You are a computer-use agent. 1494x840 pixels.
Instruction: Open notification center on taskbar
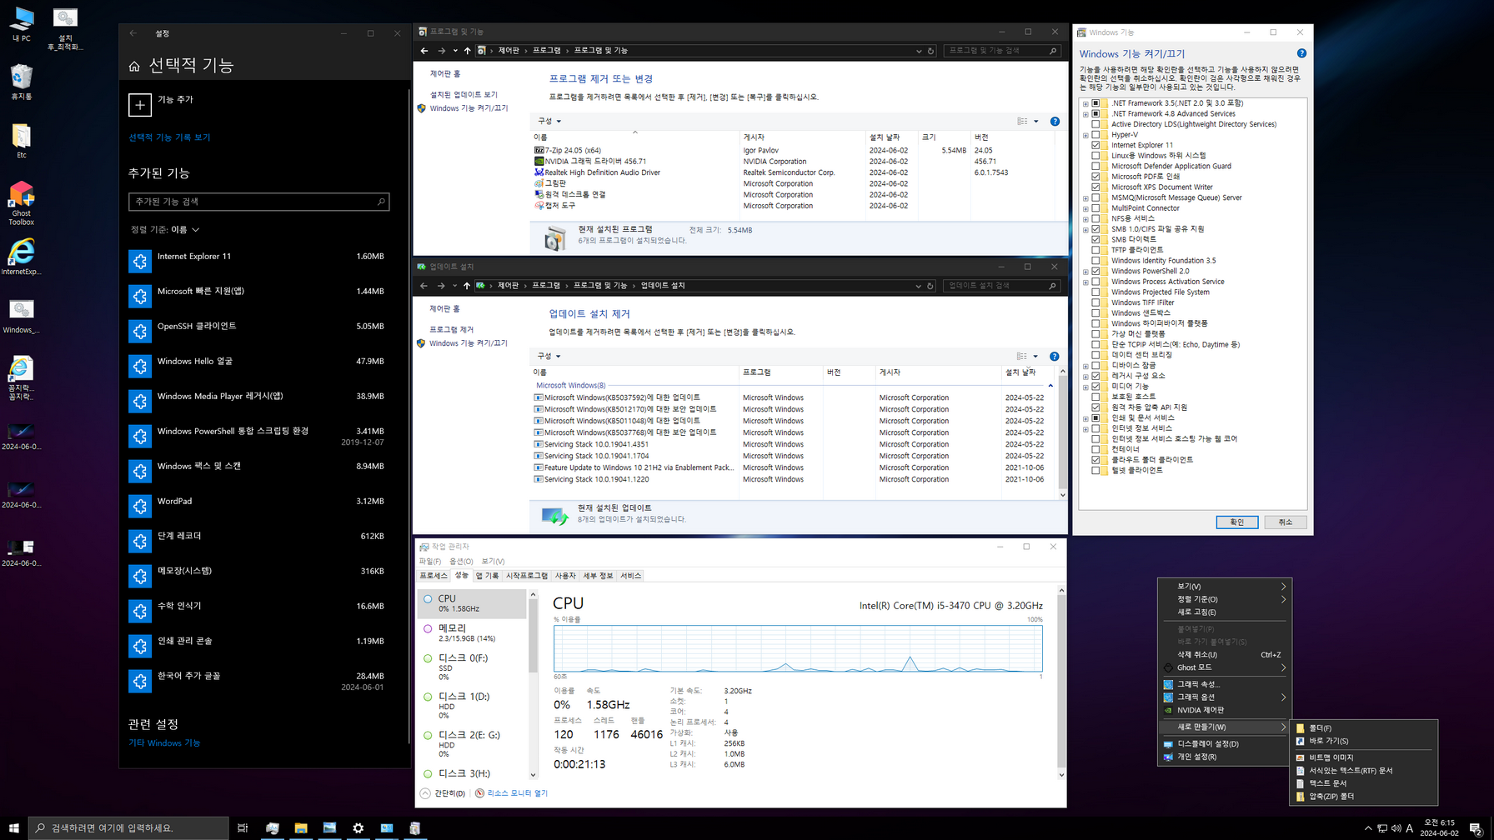(x=1476, y=827)
